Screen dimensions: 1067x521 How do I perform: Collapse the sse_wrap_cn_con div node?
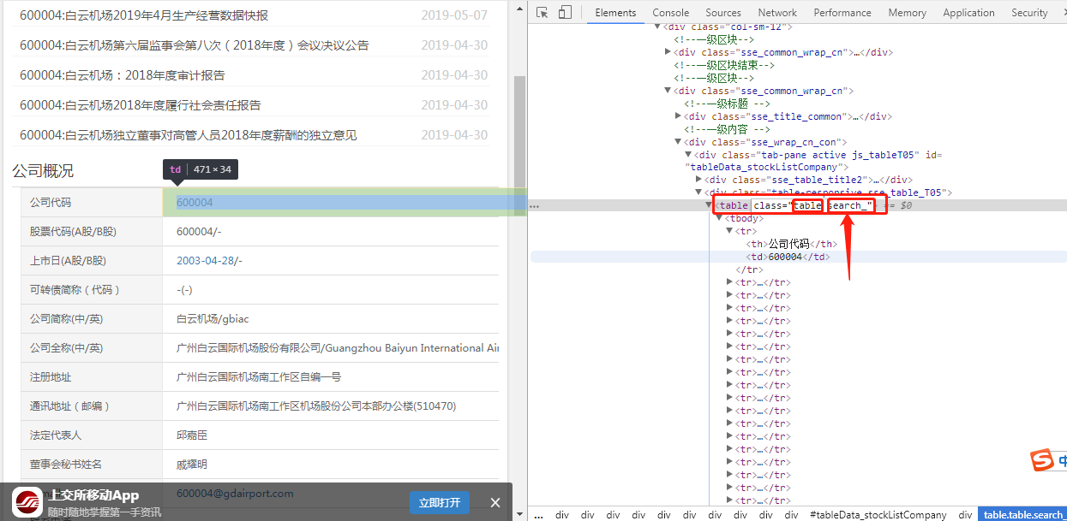click(x=678, y=142)
